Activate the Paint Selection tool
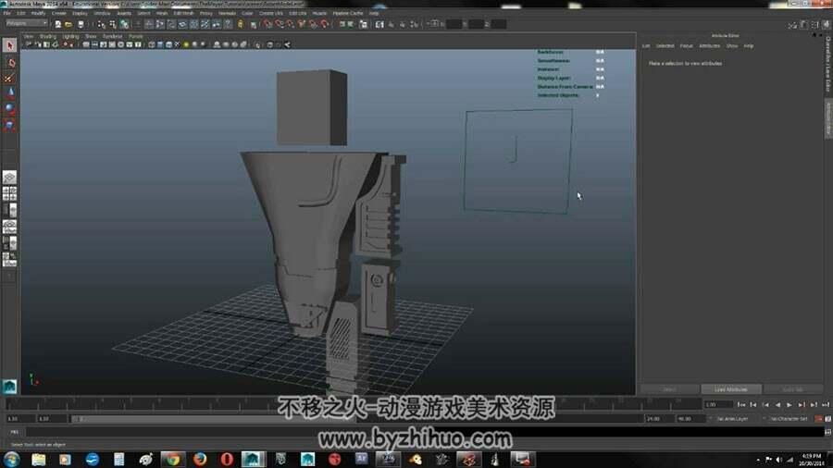The image size is (833, 468). pos(9,78)
